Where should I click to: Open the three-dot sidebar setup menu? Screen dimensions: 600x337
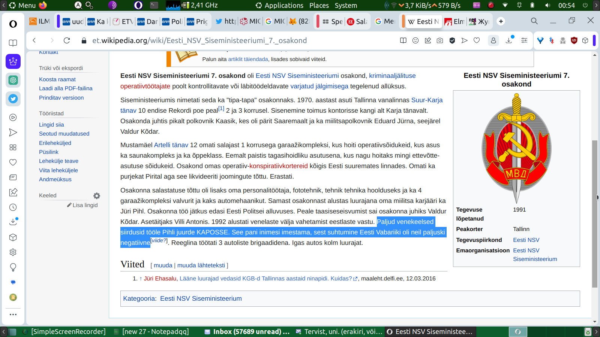point(13,315)
